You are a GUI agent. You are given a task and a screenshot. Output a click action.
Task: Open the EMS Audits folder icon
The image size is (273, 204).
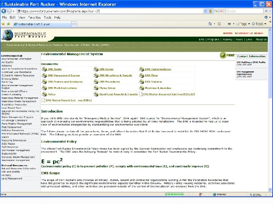pyautogui.click(x=44, y=69)
